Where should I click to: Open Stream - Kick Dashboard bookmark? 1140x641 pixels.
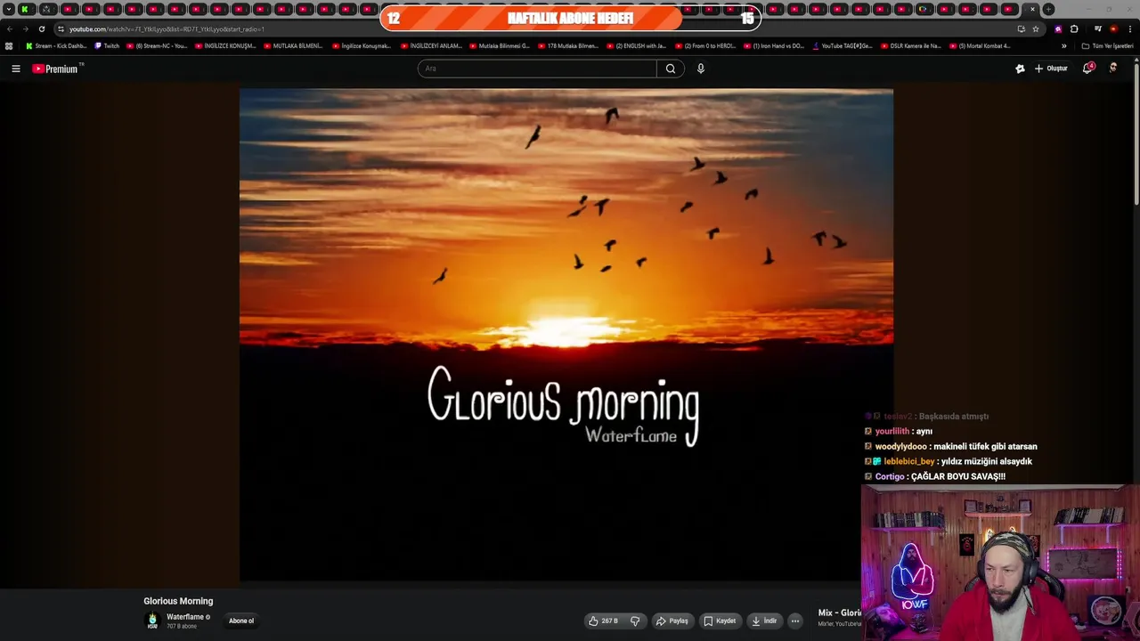(x=56, y=45)
